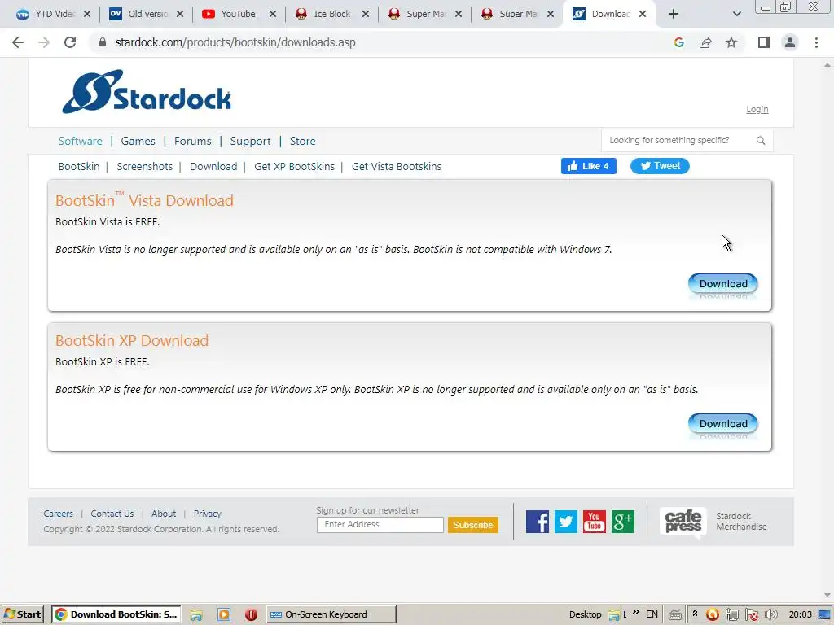Open the Chrome profile icon
This screenshot has width=834, height=625.
tap(790, 42)
